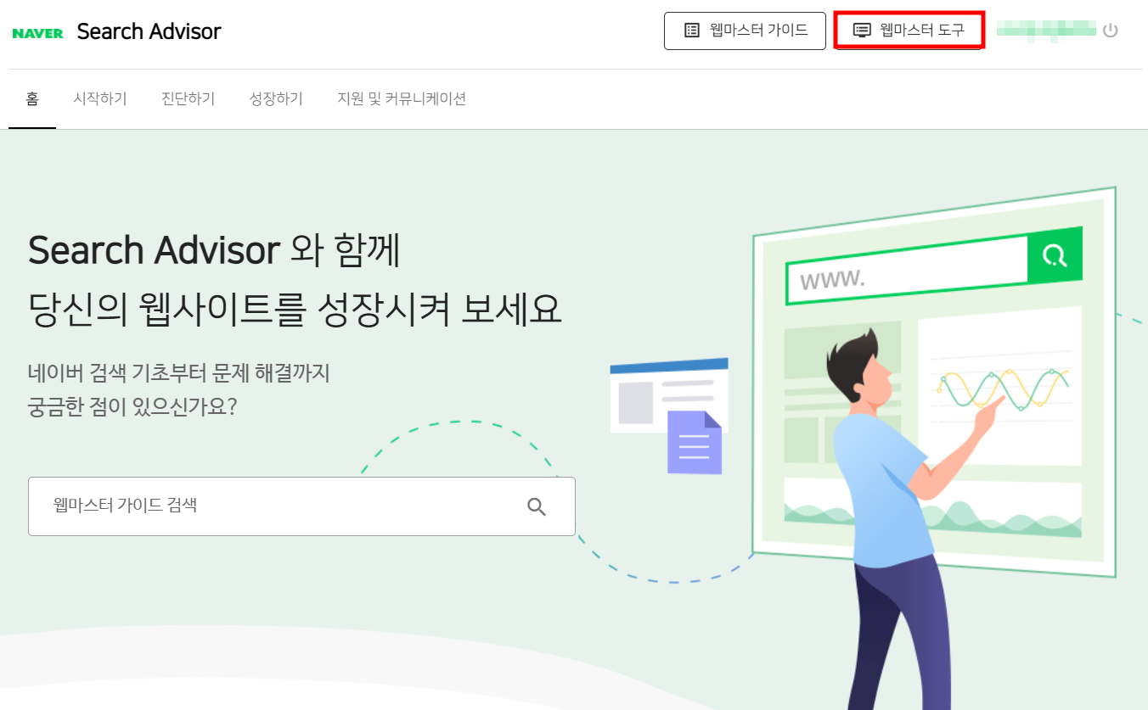Click the magnifier search icon in search box
The width and height of the screenshot is (1148, 710).
pos(537,507)
